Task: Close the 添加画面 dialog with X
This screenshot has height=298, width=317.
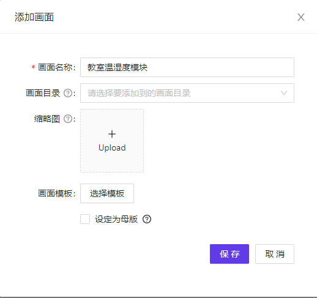Action: (x=300, y=17)
